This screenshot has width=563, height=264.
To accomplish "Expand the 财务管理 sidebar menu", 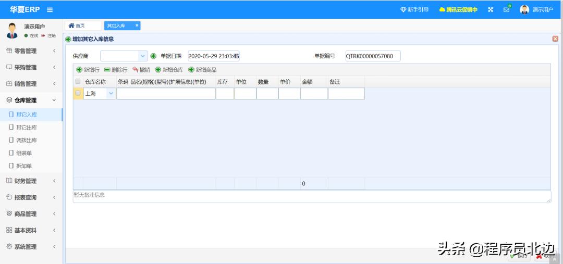I will click(31, 181).
